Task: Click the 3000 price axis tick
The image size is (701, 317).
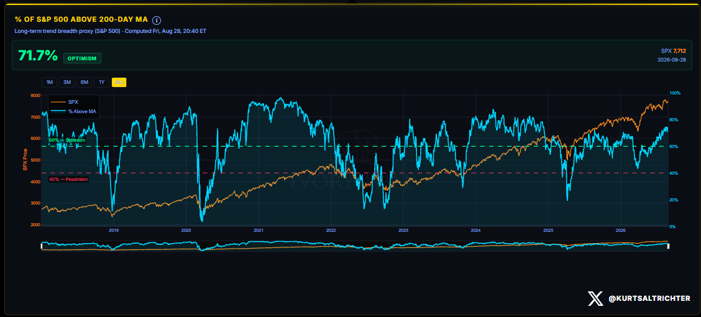Action: point(35,203)
